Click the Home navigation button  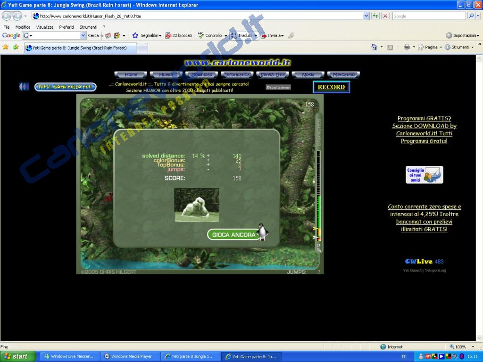point(131,74)
